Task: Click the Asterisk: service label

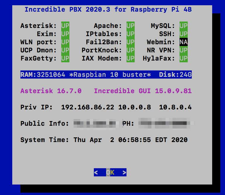Action: pos(38,26)
